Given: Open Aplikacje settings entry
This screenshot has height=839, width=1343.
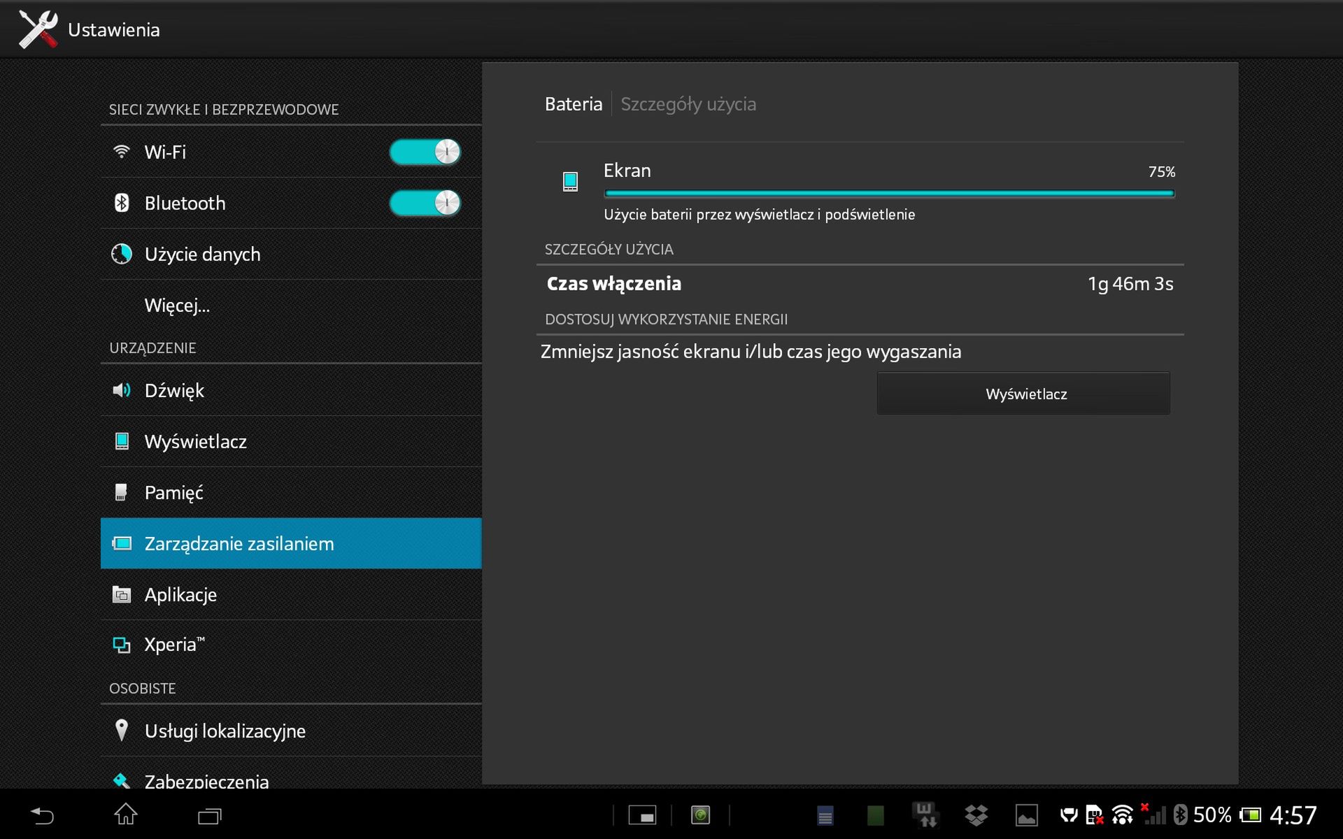Looking at the screenshot, I should 180,595.
